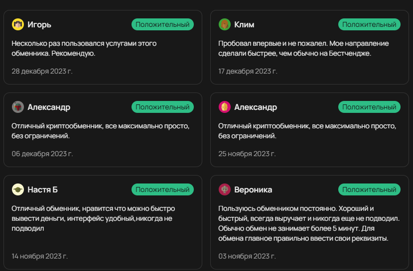Click Клим's avatar icon
The width and height of the screenshot is (413, 271).
(225, 24)
